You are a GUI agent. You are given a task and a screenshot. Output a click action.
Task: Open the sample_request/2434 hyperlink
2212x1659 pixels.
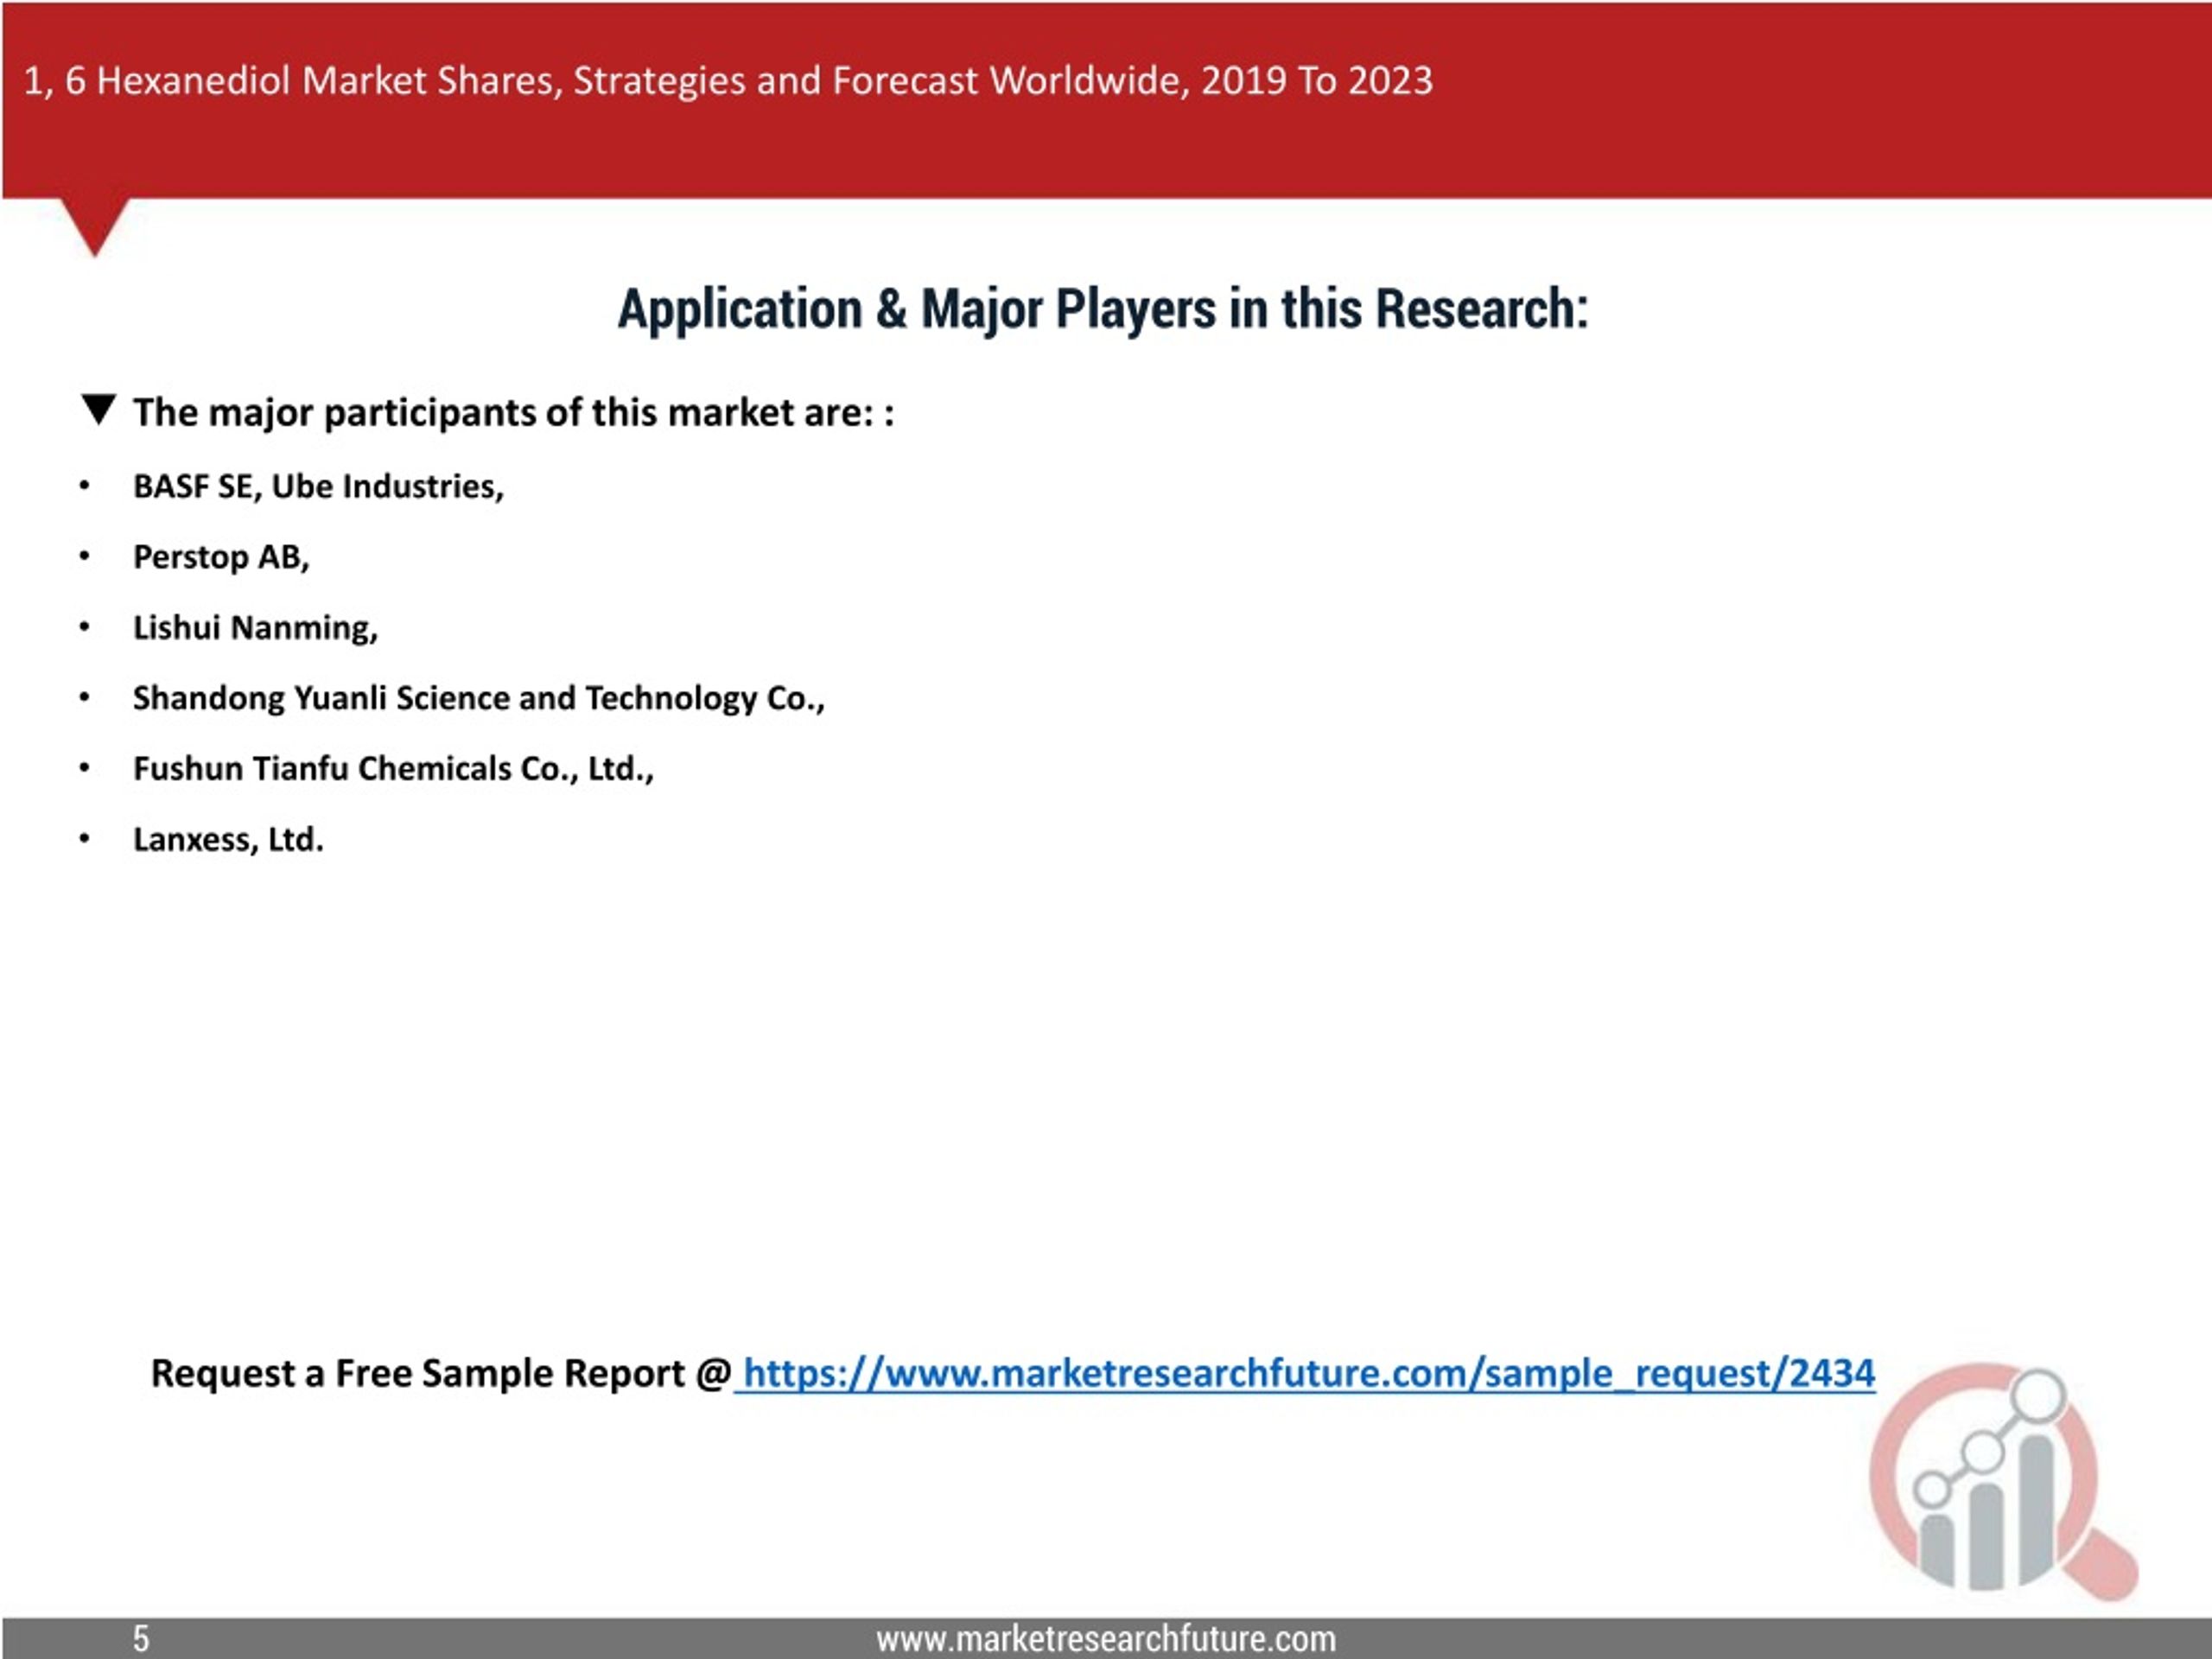(1309, 1374)
